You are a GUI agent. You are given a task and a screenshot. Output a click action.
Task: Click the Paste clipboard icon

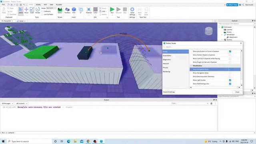pos(4,10)
